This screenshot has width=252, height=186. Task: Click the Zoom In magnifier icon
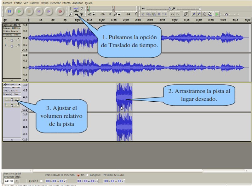(193, 14)
